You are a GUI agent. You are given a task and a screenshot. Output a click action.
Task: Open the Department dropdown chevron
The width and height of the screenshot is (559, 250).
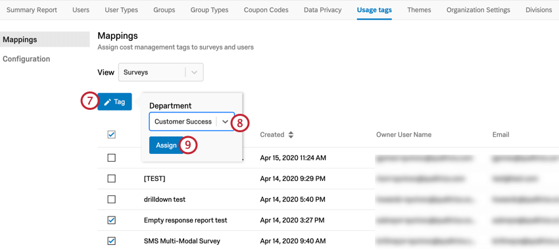(225, 122)
